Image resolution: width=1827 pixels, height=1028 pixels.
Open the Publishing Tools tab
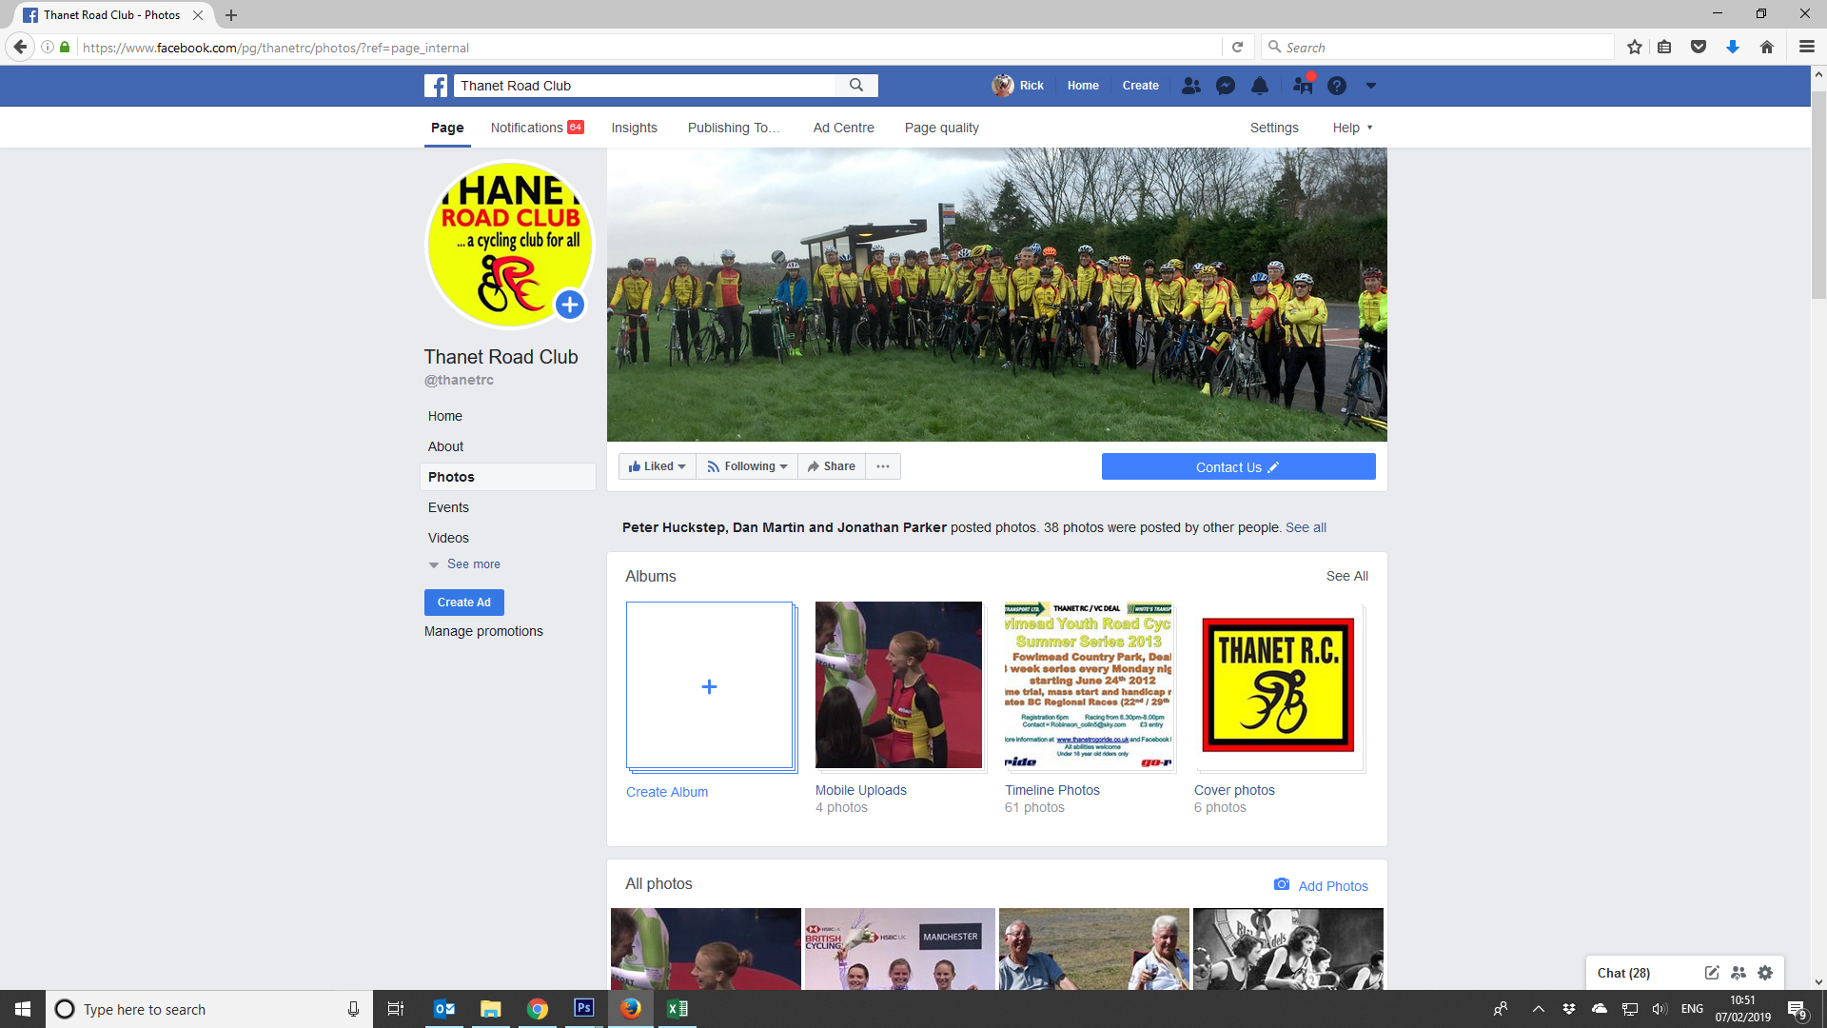point(734,128)
